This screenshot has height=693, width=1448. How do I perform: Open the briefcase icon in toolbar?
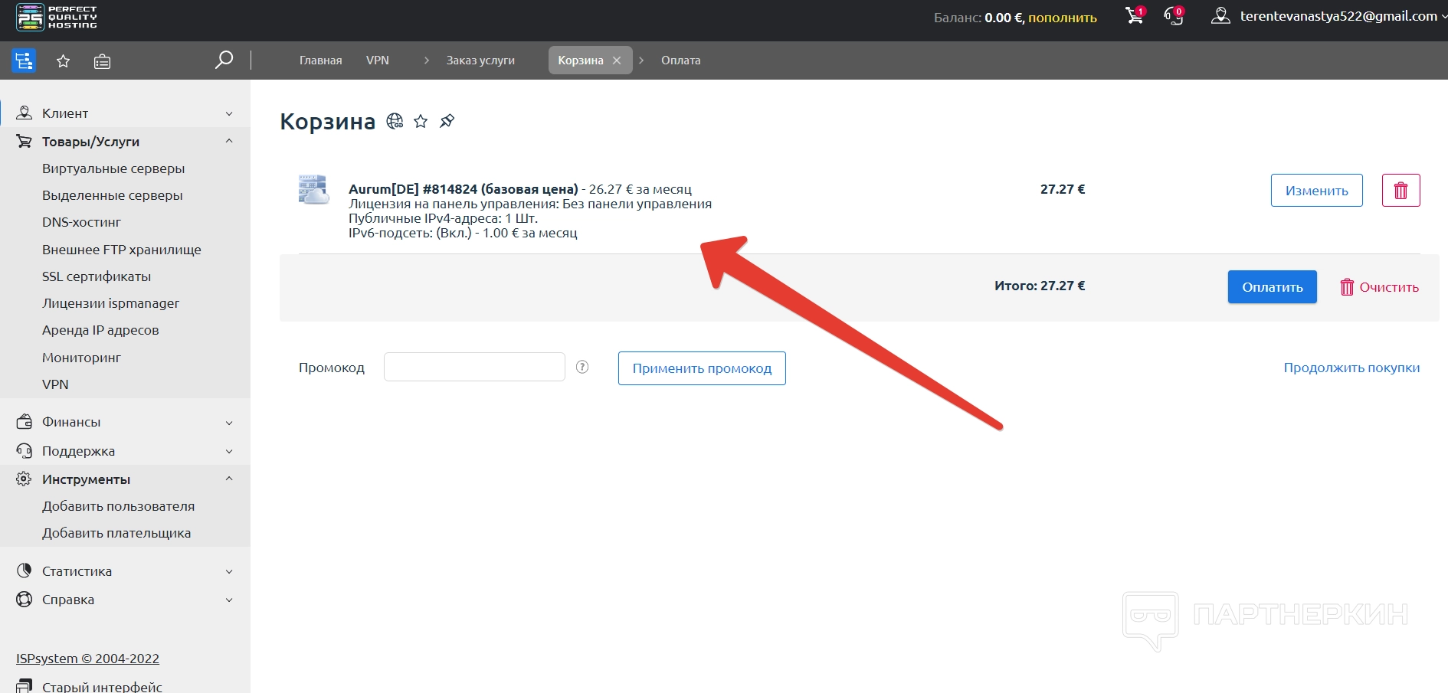point(102,61)
